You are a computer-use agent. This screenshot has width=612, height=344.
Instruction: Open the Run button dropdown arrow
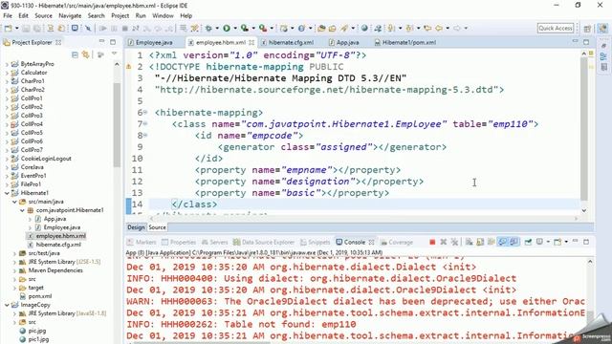click(x=235, y=28)
